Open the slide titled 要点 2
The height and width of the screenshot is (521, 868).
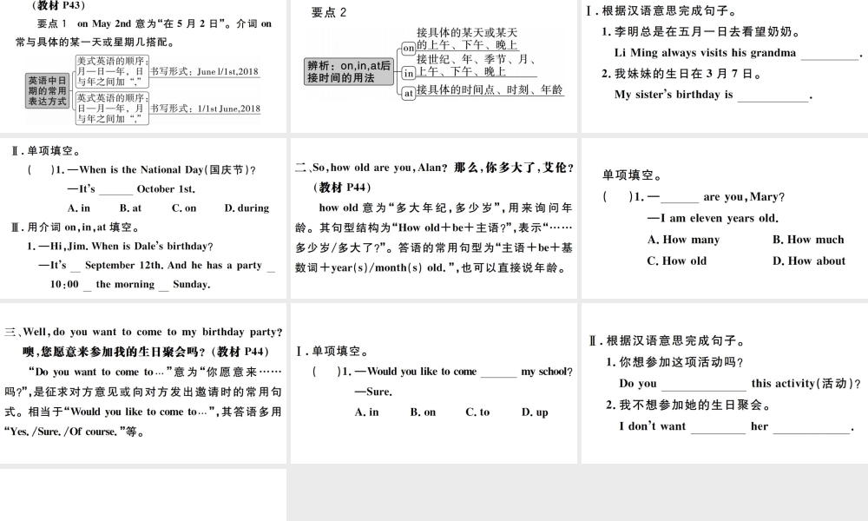point(434,67)
